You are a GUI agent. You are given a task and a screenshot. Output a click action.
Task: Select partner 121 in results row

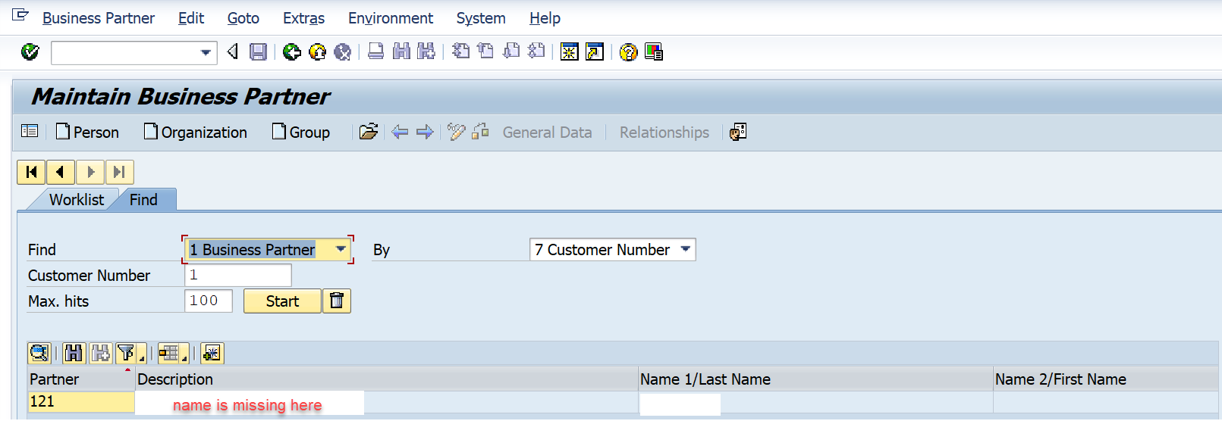(81, 401)
